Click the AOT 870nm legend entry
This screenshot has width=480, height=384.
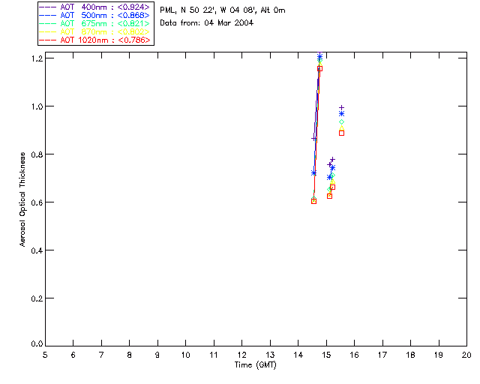(x=95, y=31)
